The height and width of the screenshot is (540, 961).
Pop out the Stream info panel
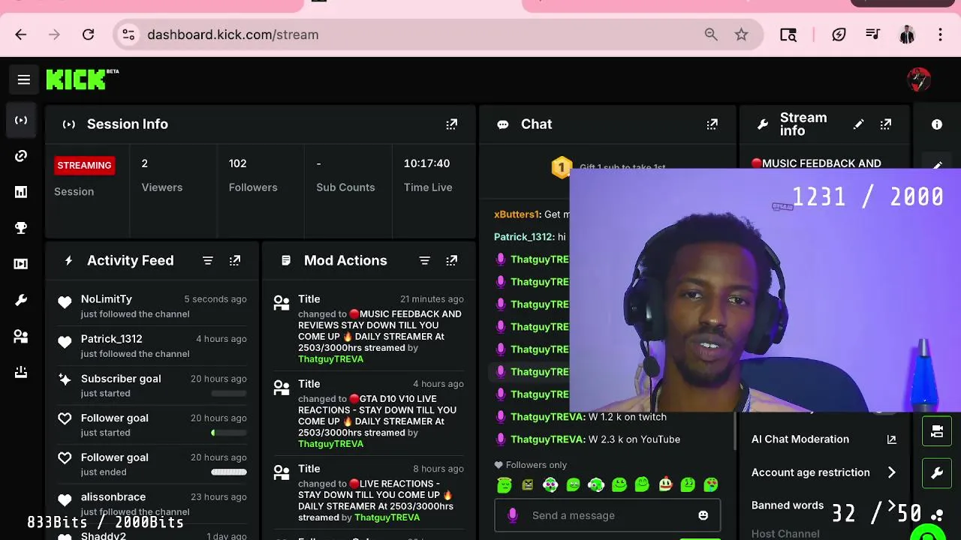point(886,124)
